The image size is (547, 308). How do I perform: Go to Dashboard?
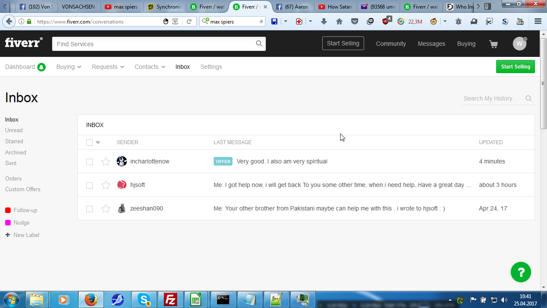tap(20, 67)
